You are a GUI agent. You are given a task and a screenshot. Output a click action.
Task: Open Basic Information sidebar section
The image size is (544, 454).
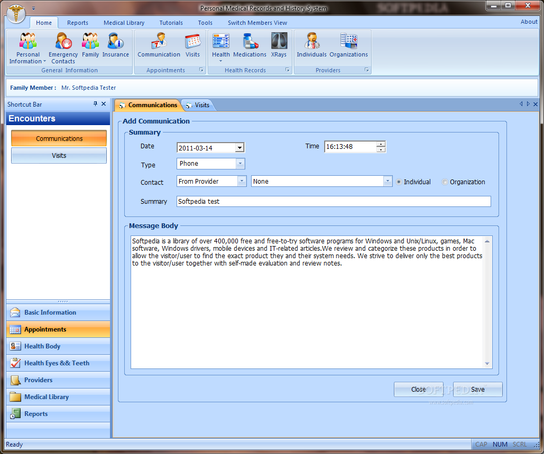pos(58,313)
